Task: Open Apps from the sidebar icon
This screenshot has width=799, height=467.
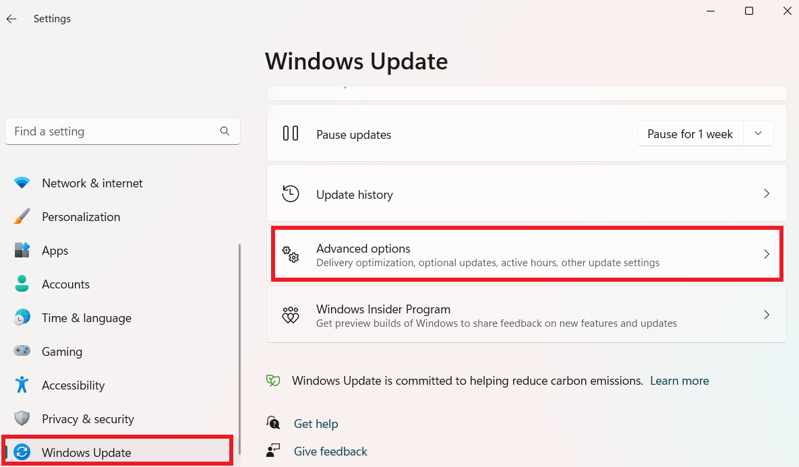Action: pos(22,250)
